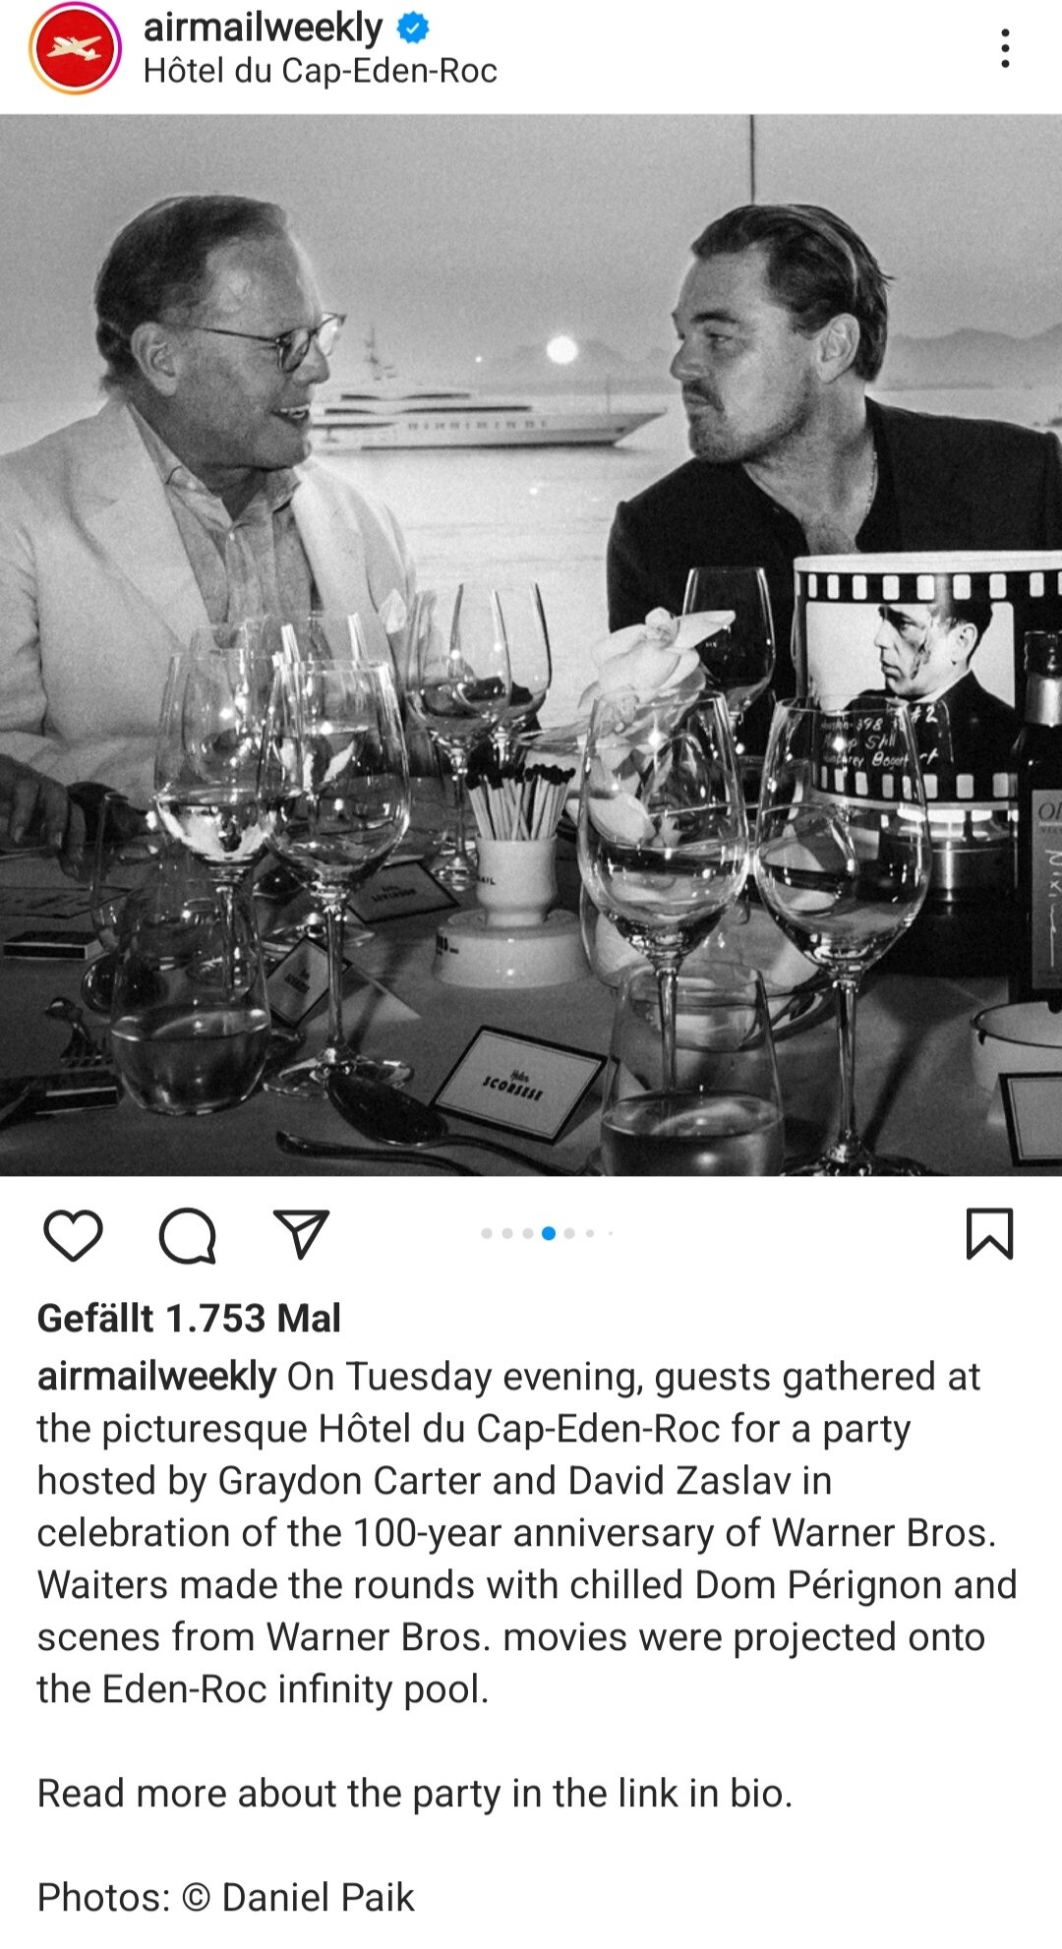Share the post with paper plane icon
The height and width of the screenshot is (1949, 1062).
300,1234
